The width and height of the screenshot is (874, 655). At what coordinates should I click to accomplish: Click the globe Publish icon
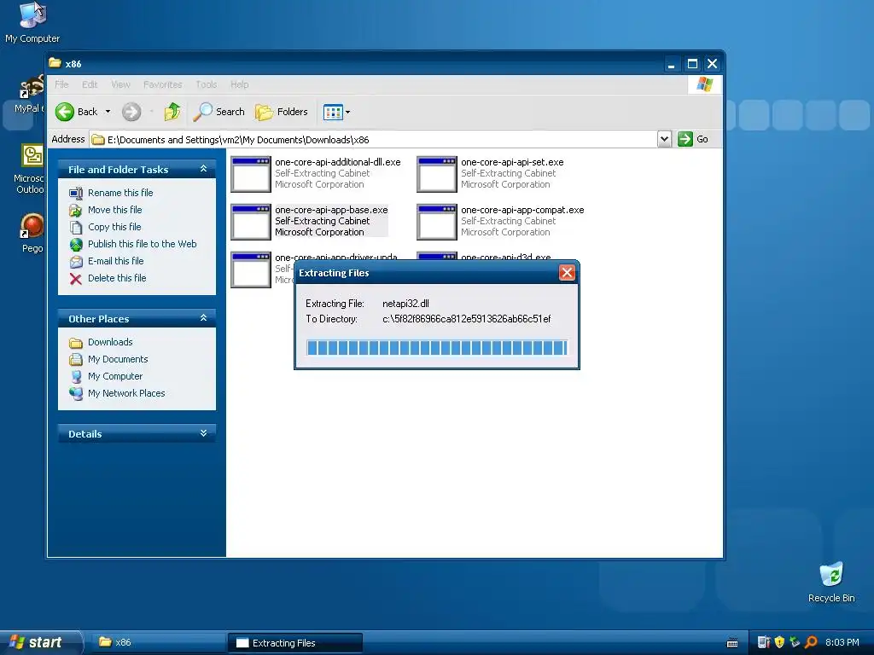click(x=76, y=245)
